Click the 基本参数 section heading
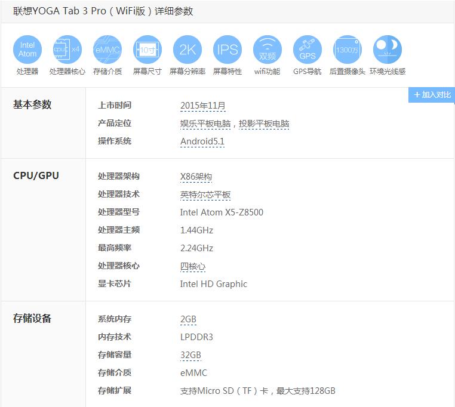The height and width of the screenshot is (407, 455). click(32, 104)
